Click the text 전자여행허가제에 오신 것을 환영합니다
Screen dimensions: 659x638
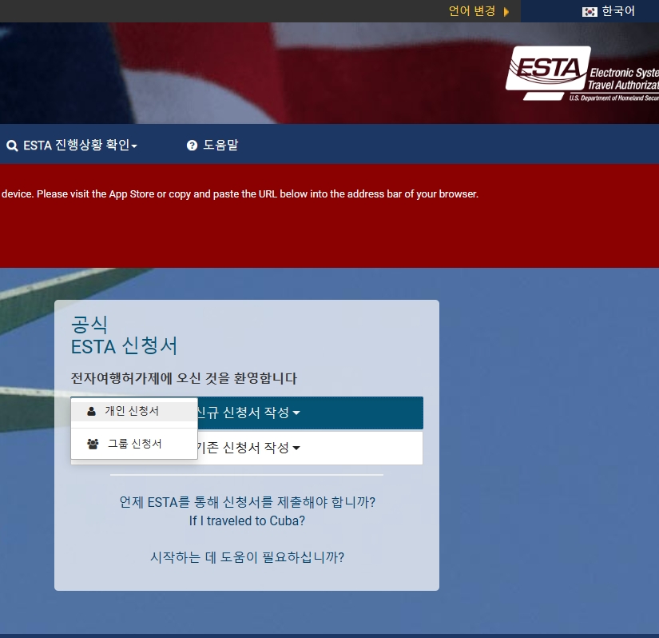coord(184,378)
